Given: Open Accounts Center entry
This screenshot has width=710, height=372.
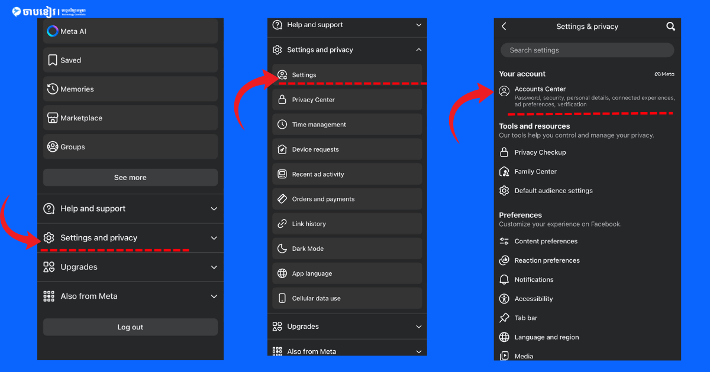Looking at the screenshot, I should [587, 96].
